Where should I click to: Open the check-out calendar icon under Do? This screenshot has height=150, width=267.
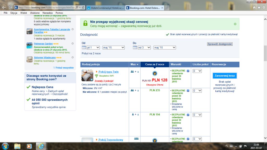pyautogui.click(x=135, y=47)
